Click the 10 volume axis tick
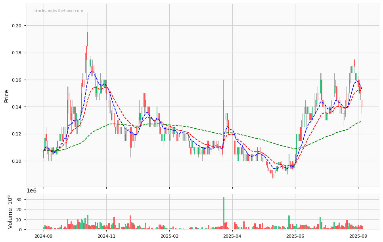 tap(19, 219)
